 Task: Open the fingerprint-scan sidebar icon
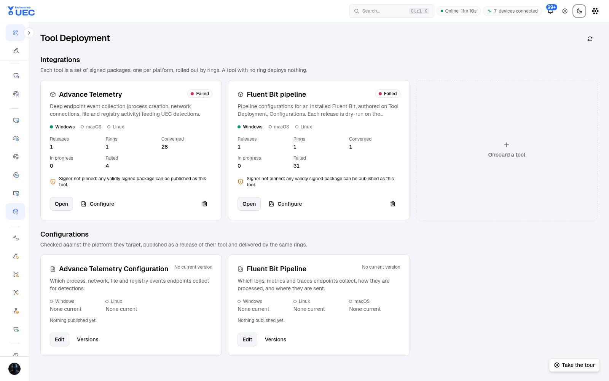(x=16, y=94)
